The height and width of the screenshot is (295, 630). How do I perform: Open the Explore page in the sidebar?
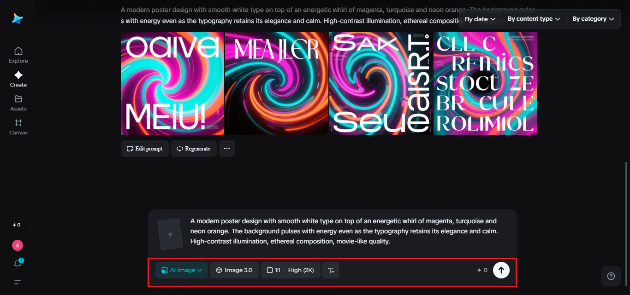pyautogui.click(x=18, y=55)
